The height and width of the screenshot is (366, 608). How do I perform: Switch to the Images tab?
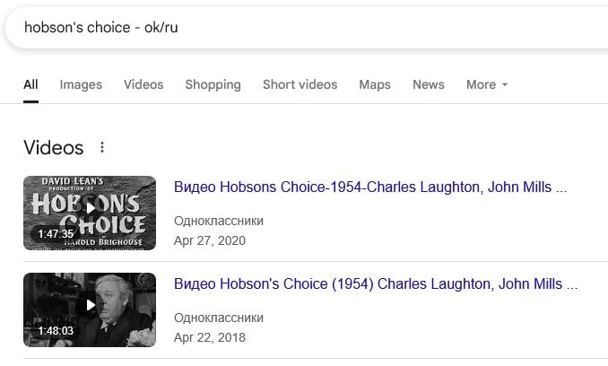click(81, 84)
